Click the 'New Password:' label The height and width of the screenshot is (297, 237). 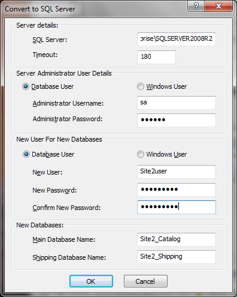[x=54, y=190]
